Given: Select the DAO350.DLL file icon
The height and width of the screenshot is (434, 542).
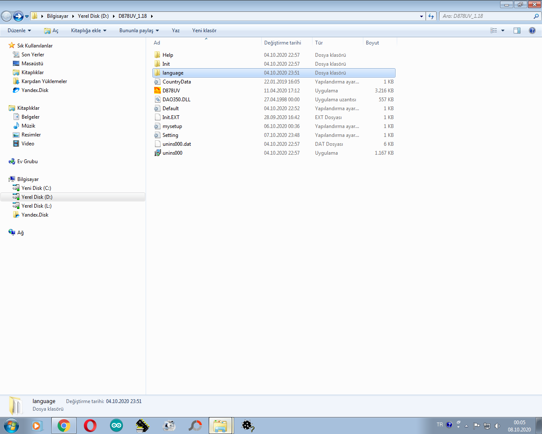Looking at the screenshot, I should (158, 100).
